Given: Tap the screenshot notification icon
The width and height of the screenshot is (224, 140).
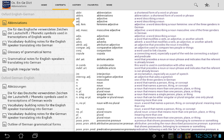Looking at the screenshot, I should tap(171, 136).
